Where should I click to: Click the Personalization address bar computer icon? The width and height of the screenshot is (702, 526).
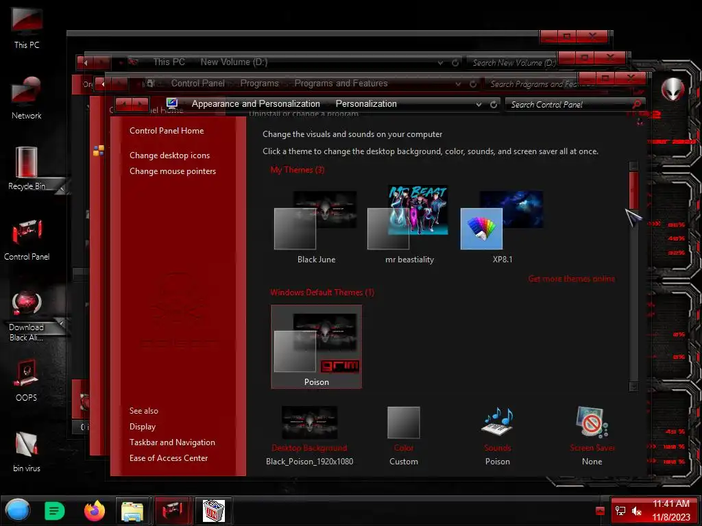click(172, 104)
